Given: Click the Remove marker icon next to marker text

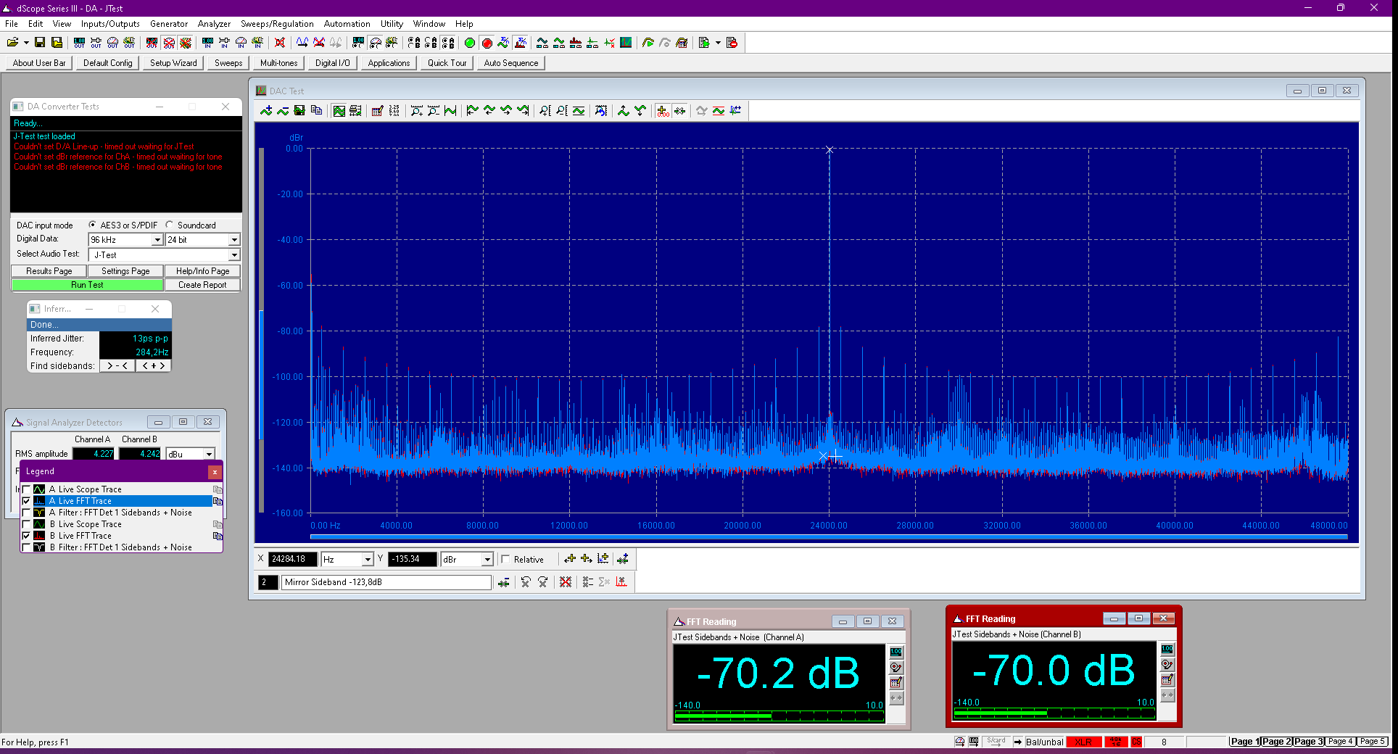Looking at the screenshot, I should [x=503, y=582].
